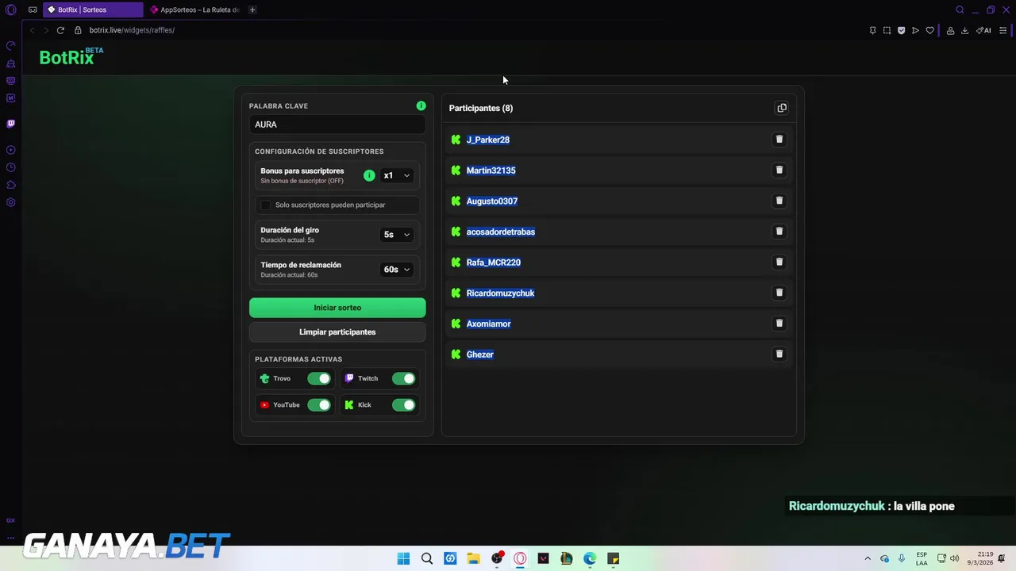Image resolution: width=1016 pixels, height=571 pixels.
Task: Delete participant J_Parker28 with trash icon
Action: [x=779, y=140]
